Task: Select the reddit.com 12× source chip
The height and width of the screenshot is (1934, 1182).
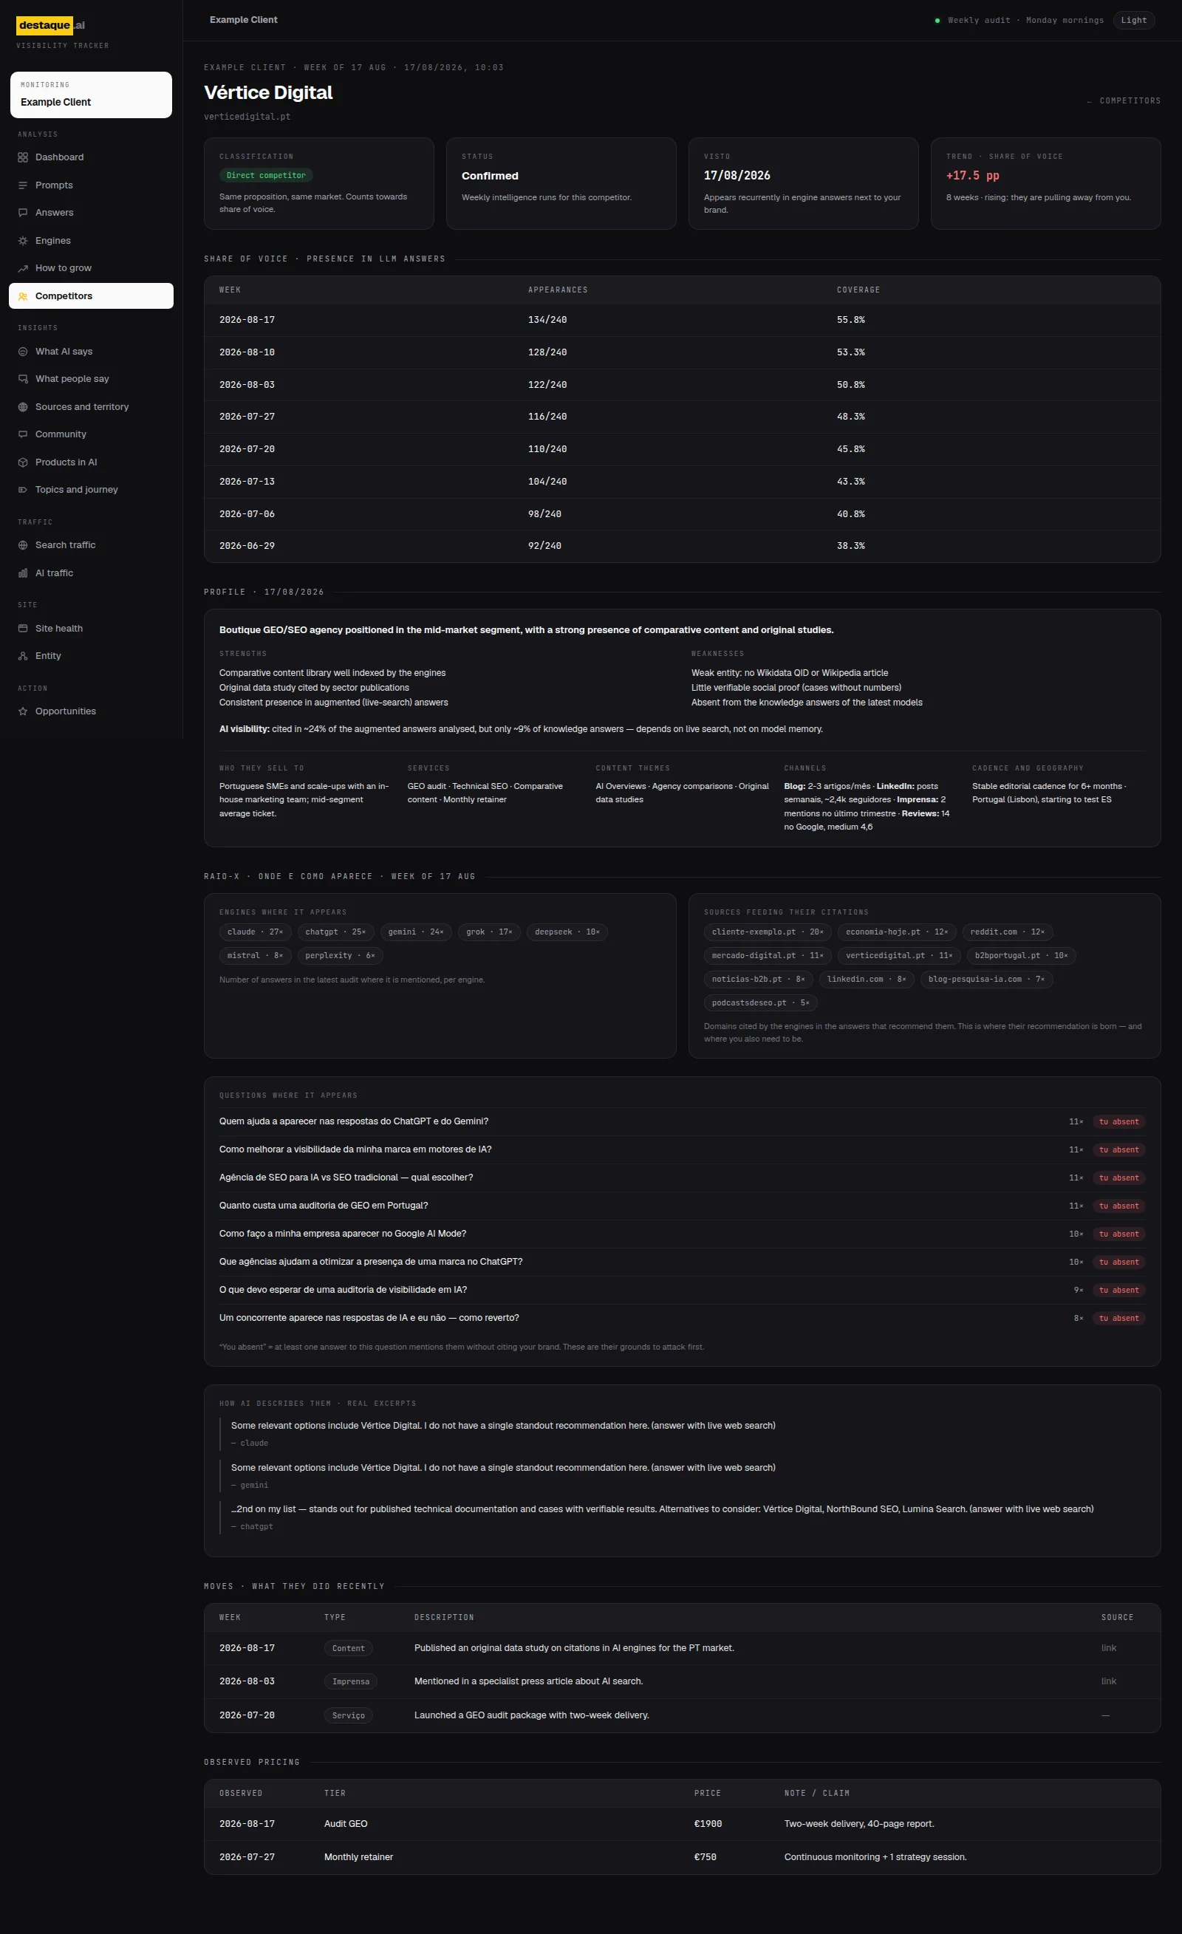Action: coord(1007,932)
